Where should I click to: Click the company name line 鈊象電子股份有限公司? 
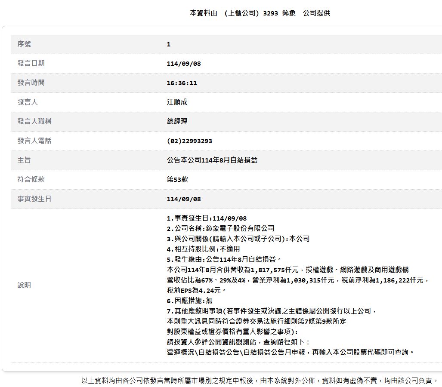(220, 228)
